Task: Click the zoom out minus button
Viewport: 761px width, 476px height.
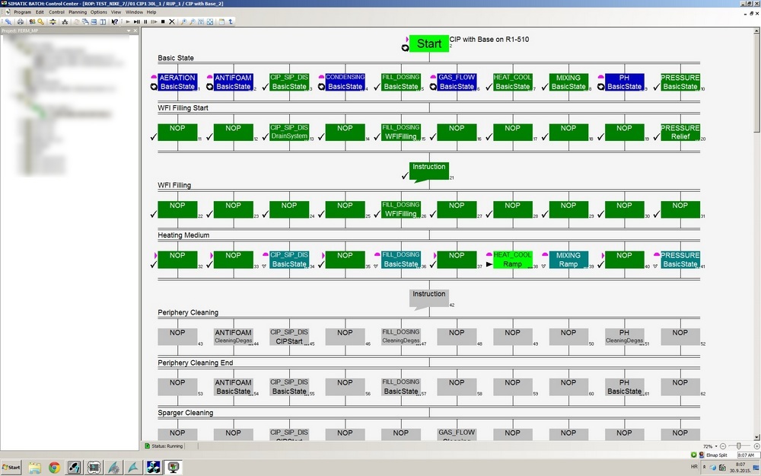Action: (x=721, y=446)
